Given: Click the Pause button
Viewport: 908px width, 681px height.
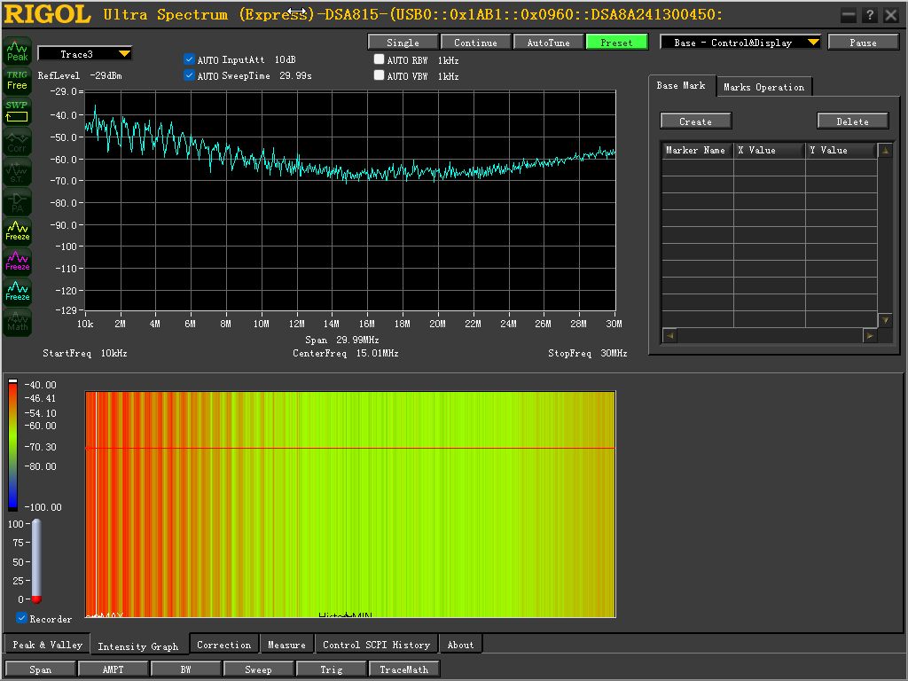Looking at the screenshot, I should tap(863, 43).
